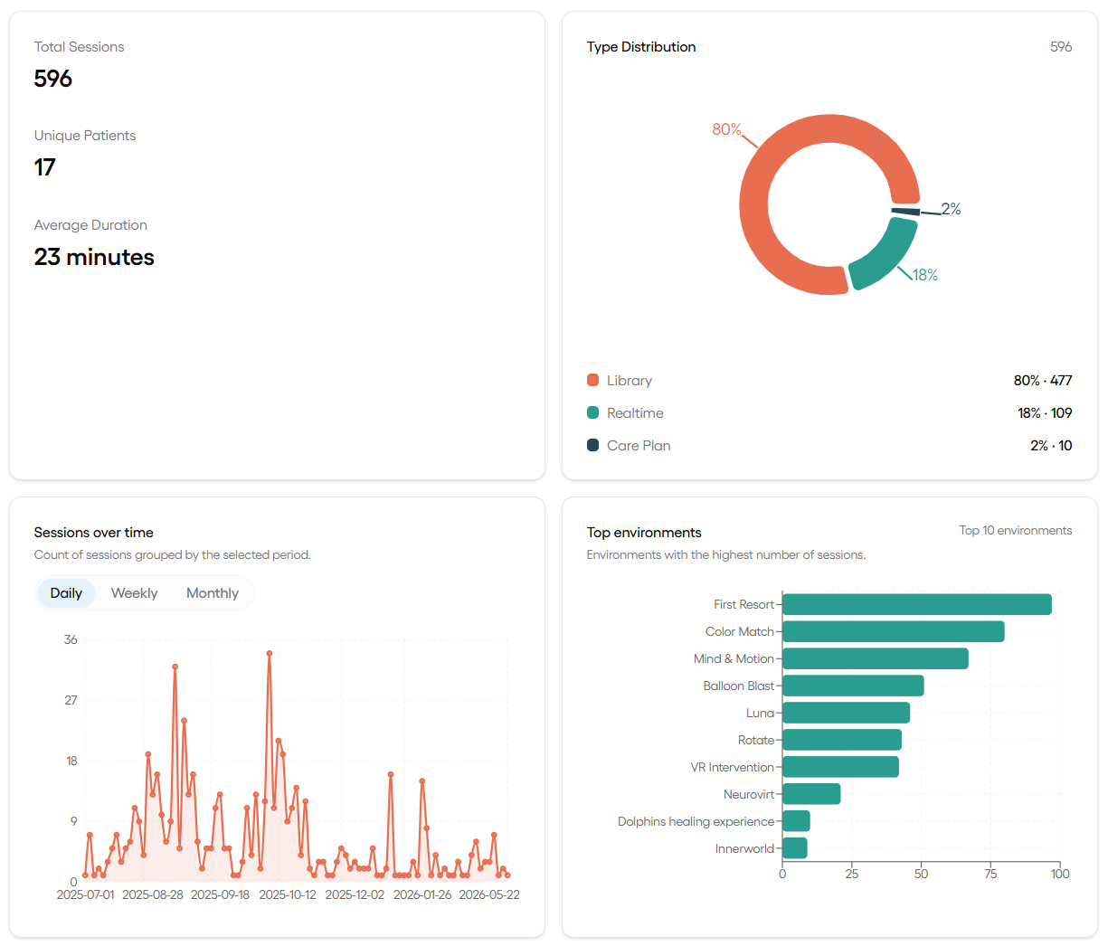This screenshot has height=946, width=1108.
Task: Click the Innerworld bar
Action: point(795,848)
